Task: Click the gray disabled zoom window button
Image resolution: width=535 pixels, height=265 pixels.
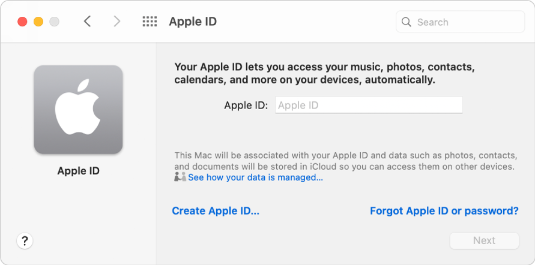Action: (x=54, y=22)
